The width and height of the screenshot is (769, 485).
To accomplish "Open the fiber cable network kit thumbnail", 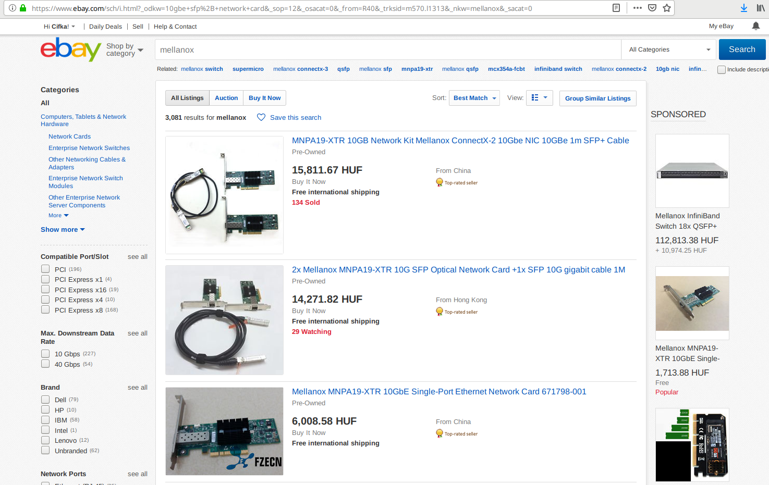I will point(224,195).
